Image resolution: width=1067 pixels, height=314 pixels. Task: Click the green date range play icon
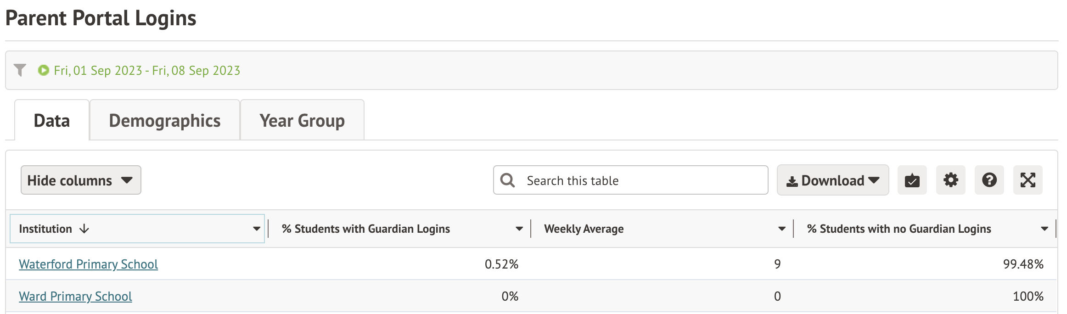(44, 70)
